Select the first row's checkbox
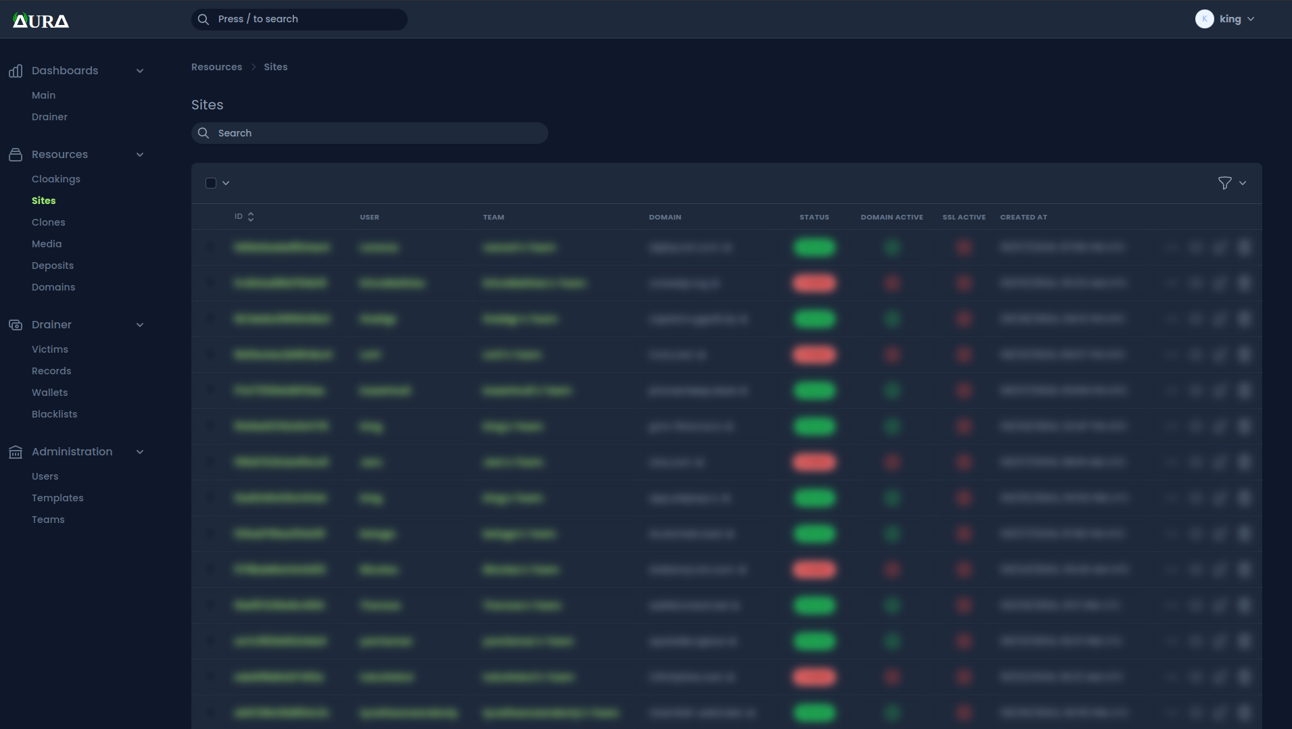The width and height of the screenshot is (1292, 729). tap(211, 247)
